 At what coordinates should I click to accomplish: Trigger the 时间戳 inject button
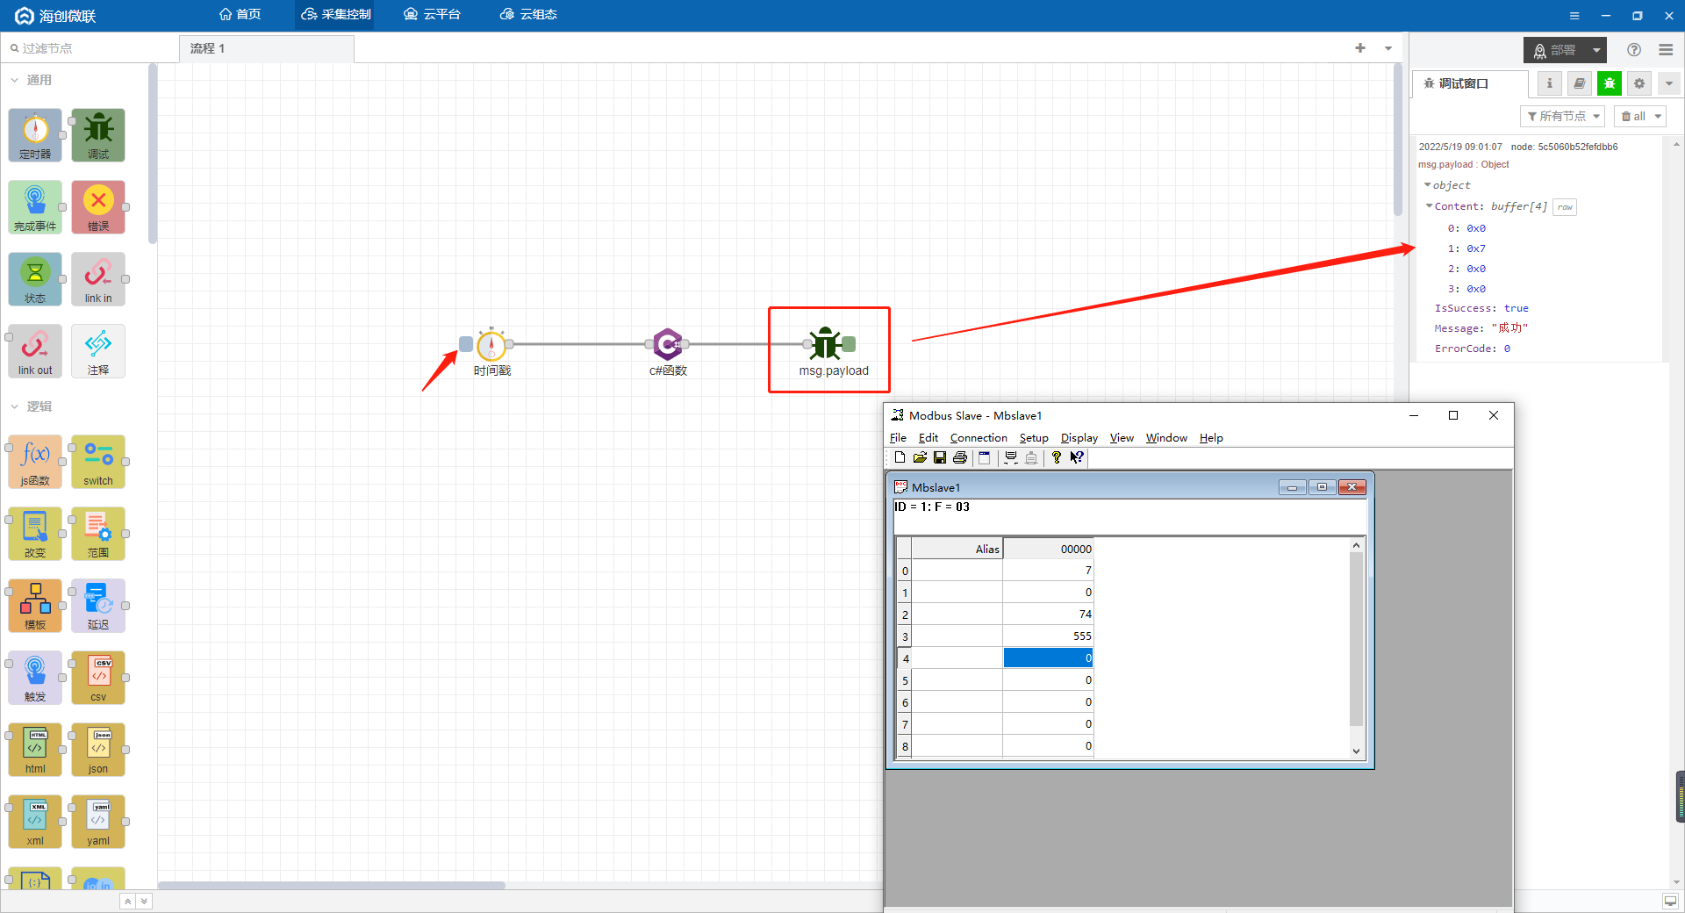coord(466,344)
